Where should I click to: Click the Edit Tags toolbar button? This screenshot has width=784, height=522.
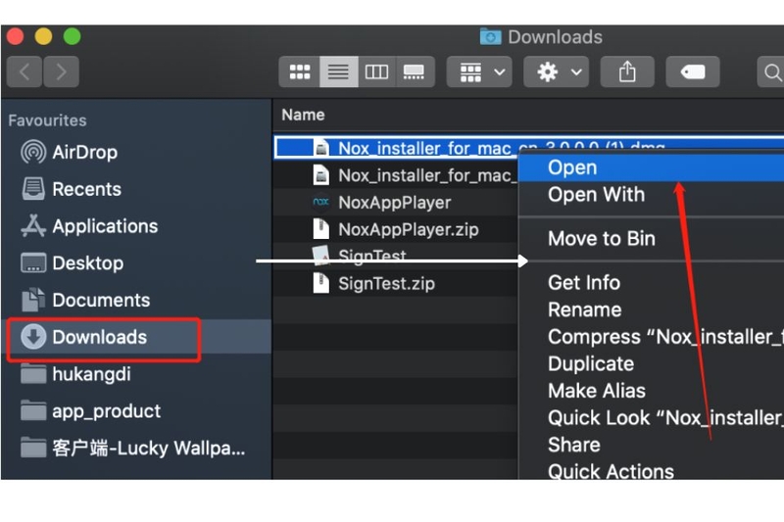tap(693, 71)
